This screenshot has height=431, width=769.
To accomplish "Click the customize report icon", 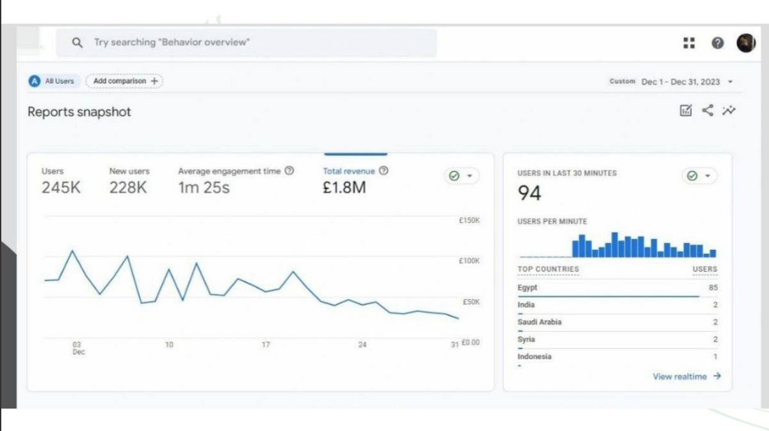I will click(x=686, y=111).
